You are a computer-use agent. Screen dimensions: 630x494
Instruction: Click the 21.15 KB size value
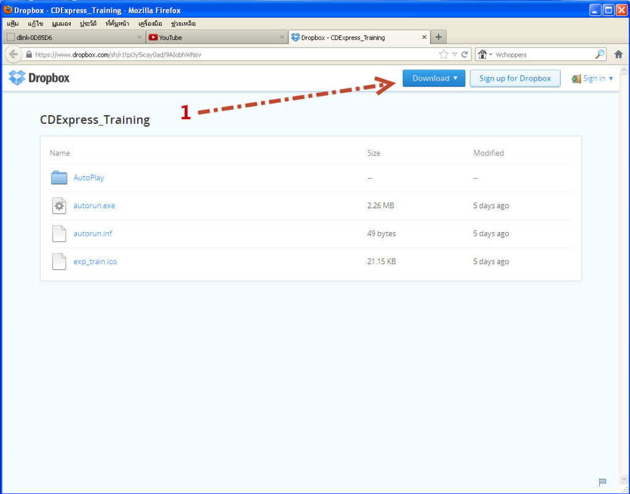point(381,262)
